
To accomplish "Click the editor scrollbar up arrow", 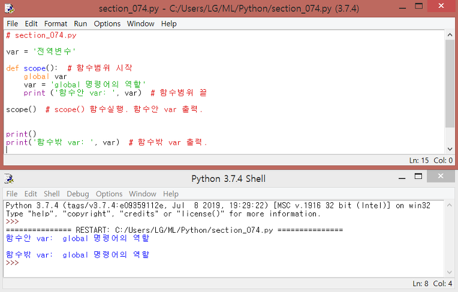I will click(450, 35).
